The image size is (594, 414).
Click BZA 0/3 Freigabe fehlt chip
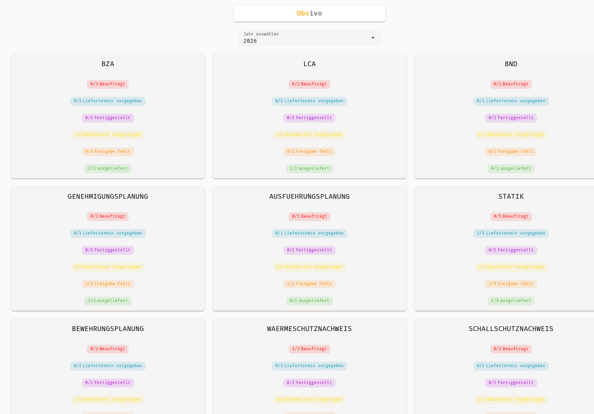[108, 152]
